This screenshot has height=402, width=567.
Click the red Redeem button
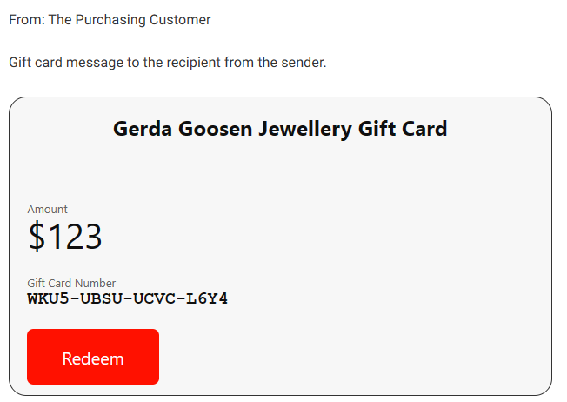point(93,357)
